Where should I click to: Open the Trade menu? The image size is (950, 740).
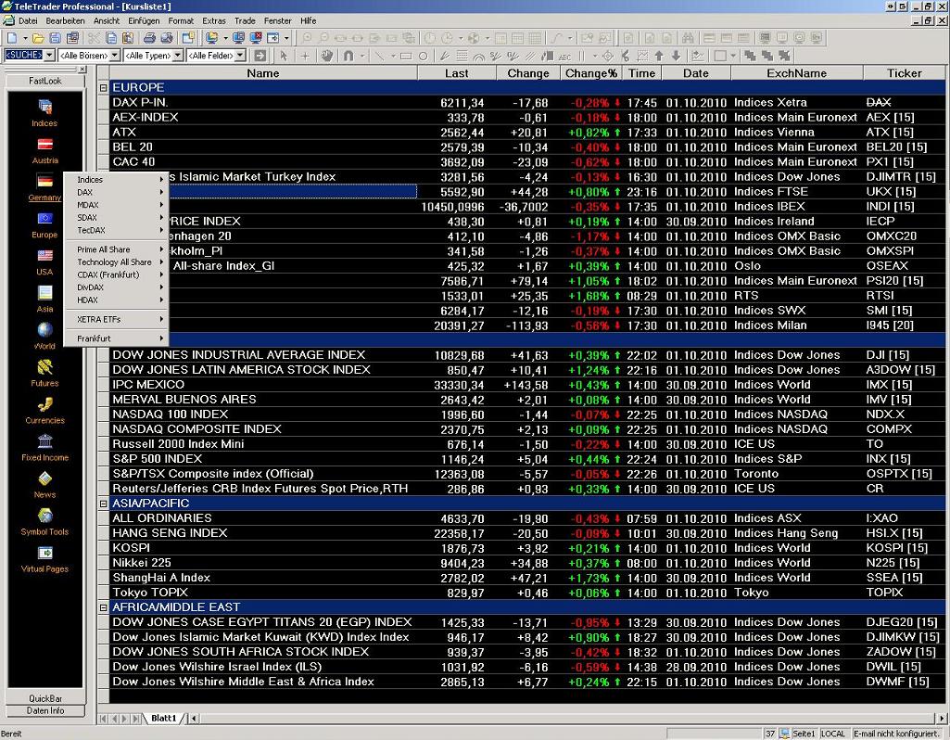[245, 20]
